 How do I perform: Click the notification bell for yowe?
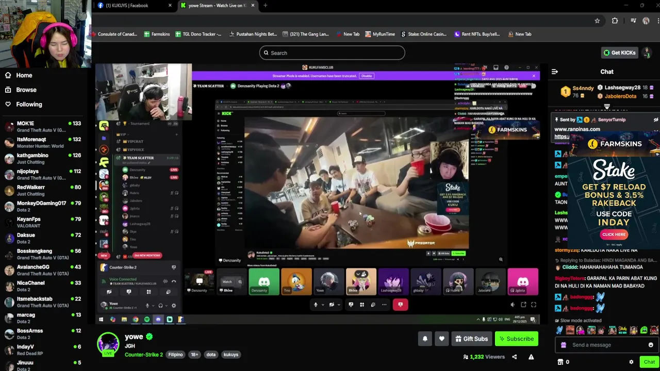click(425, 339)
